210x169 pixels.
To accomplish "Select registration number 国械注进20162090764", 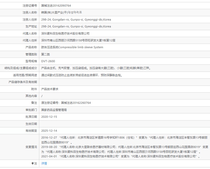I will [56, 6].
